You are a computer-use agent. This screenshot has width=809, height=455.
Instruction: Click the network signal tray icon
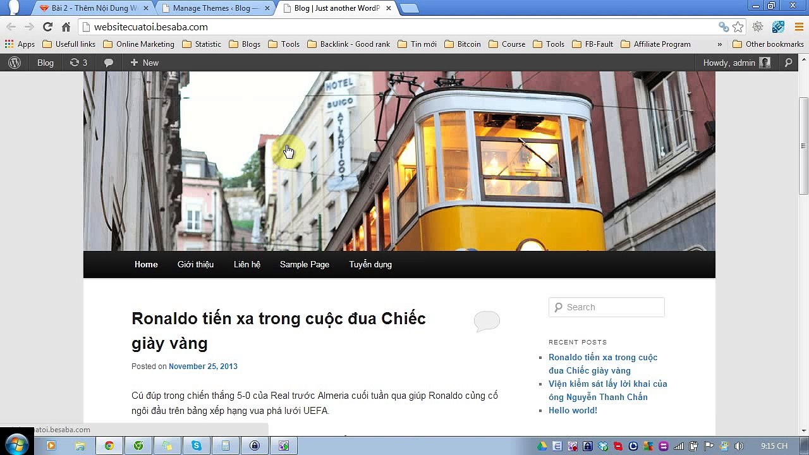(x=679, y=446)
